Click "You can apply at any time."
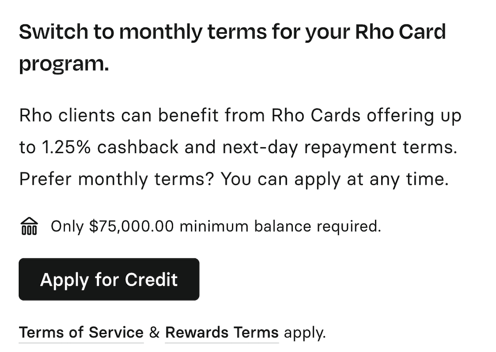Viewport: 496px width, 352px height. click(x=335, y=180)
